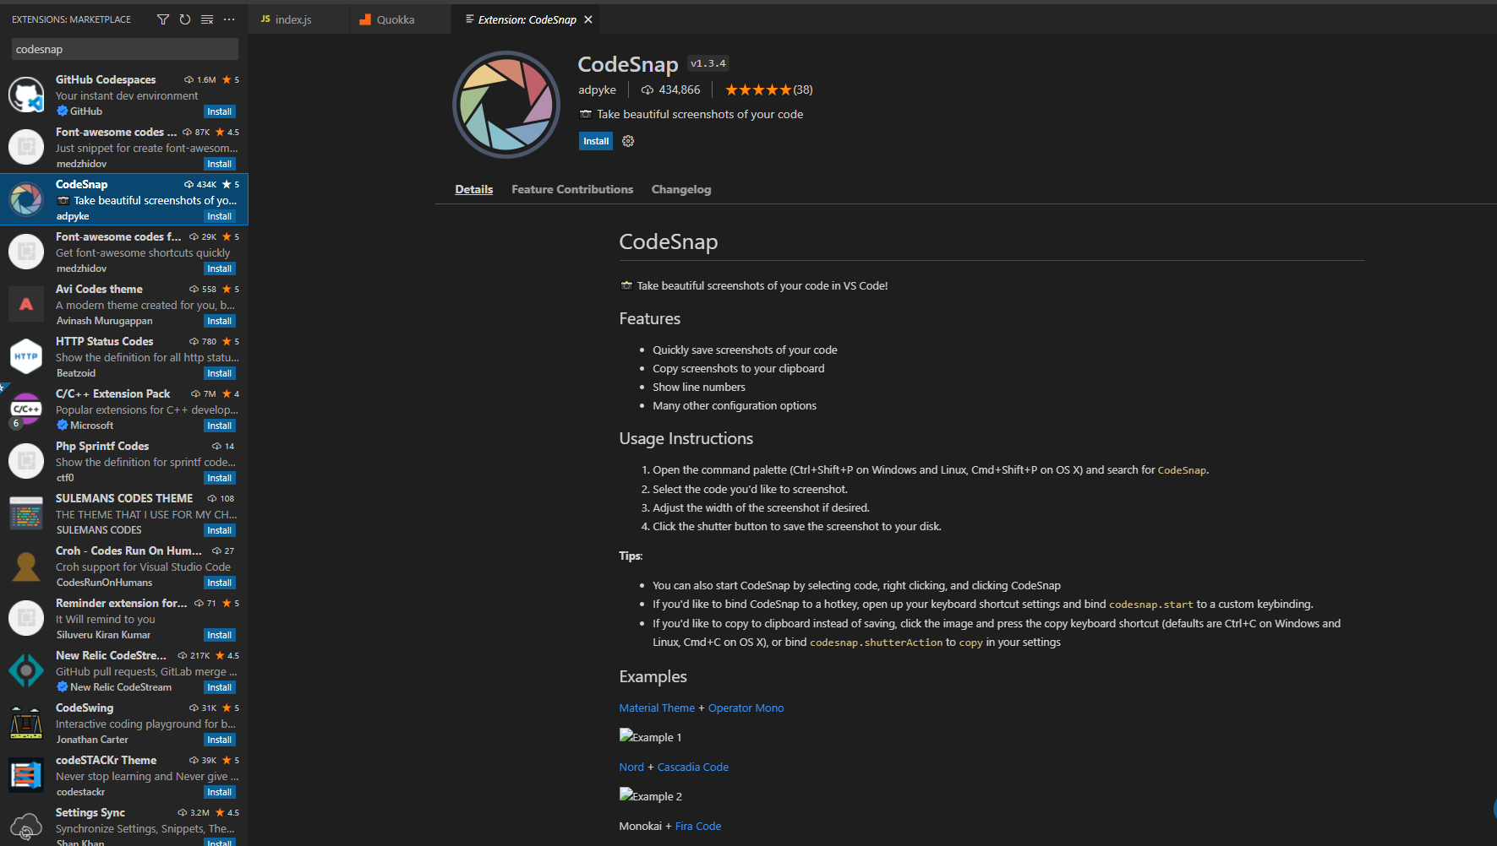Open the Fira Code link
1497x846 pixels.
(698, 826)
